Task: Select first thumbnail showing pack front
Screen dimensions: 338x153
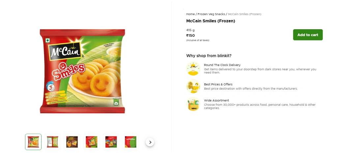Action: pyautogui.click(x=33, y=142)
